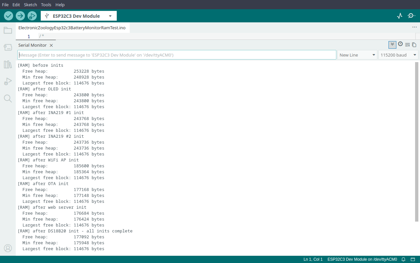Open the Debug panel in sidebar

[x=8, y=82]
